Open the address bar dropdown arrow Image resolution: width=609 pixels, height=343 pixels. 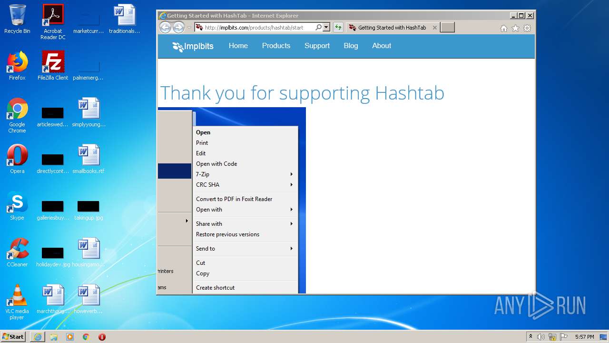pos(326,28)
